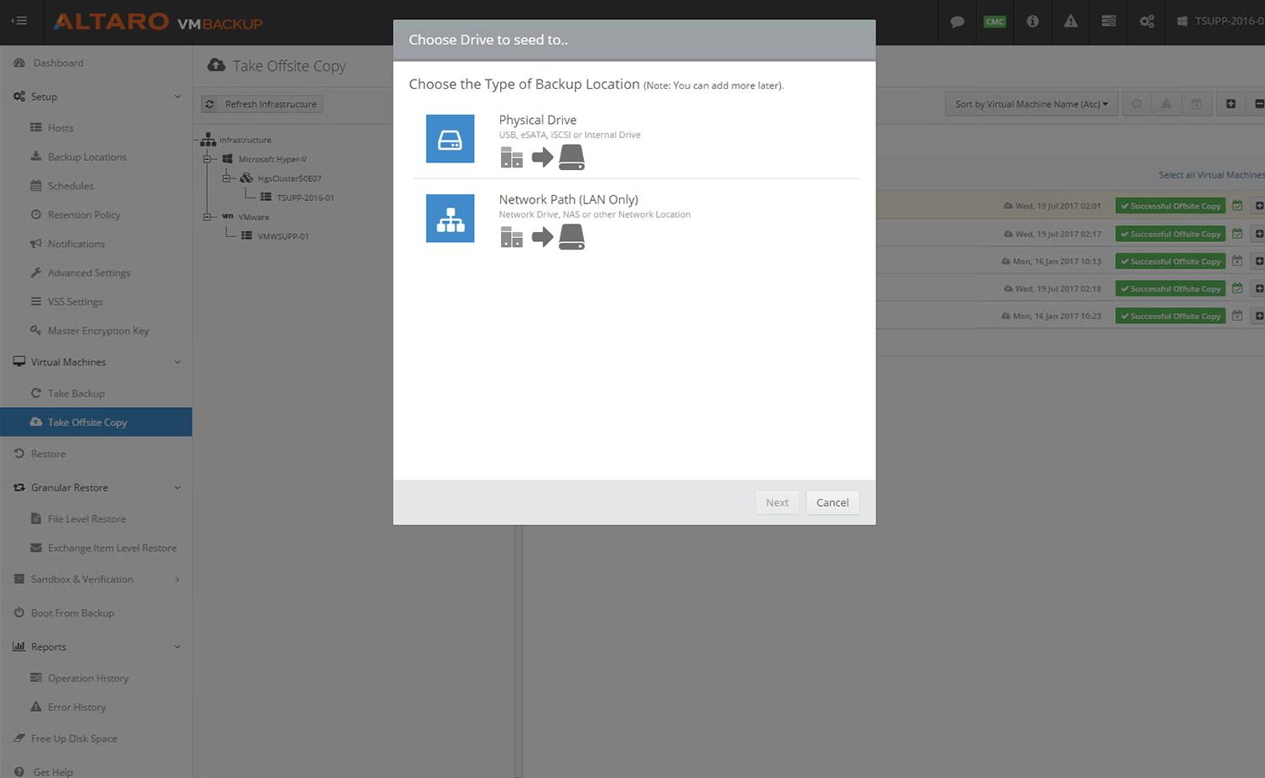Click Physical Drive option title text
The width and height of the screenshot is (1265, 778).
coord(538,120)
